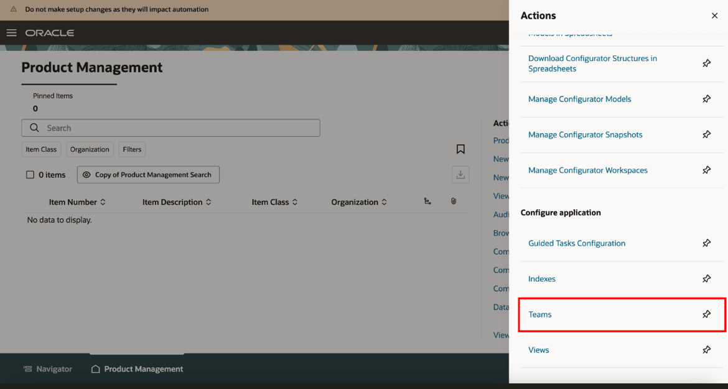
Task: Click the warning triangle icon
Action: click(14, 9)
